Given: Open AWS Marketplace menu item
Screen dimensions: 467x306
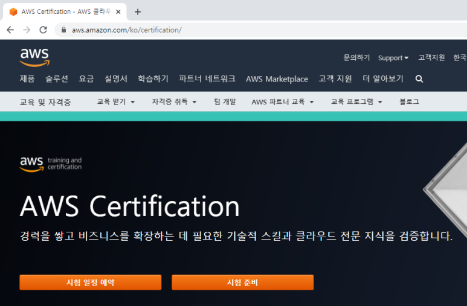Looking at the screenshot, I should [277, 79].
